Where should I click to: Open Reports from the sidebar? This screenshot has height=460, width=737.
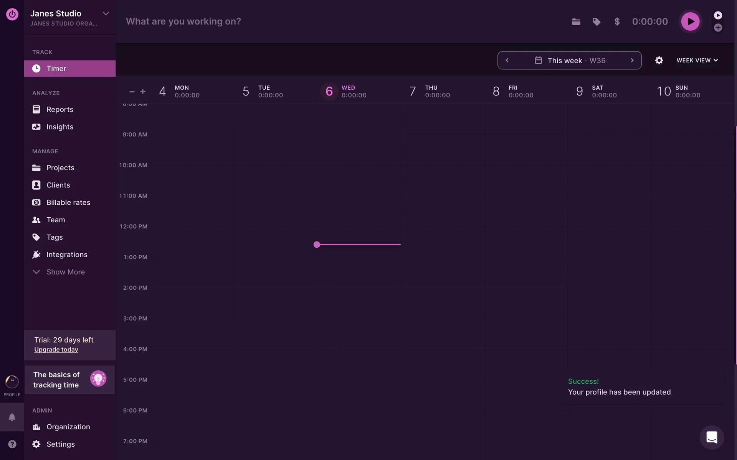point(59,110)
